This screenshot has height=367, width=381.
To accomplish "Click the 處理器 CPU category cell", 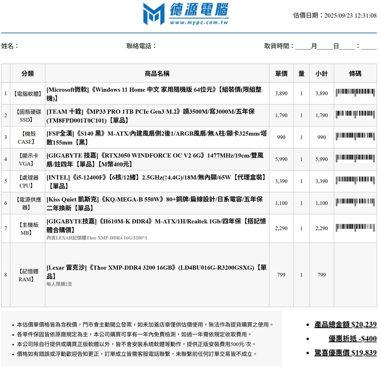I will click(27, 182).
